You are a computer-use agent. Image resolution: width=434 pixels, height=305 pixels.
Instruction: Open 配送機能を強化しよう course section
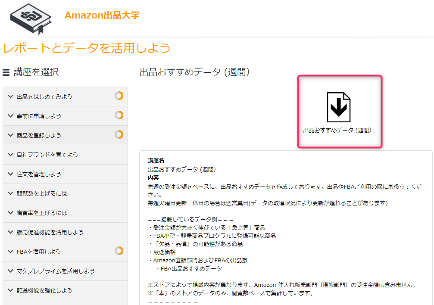[x=66, y=290]
